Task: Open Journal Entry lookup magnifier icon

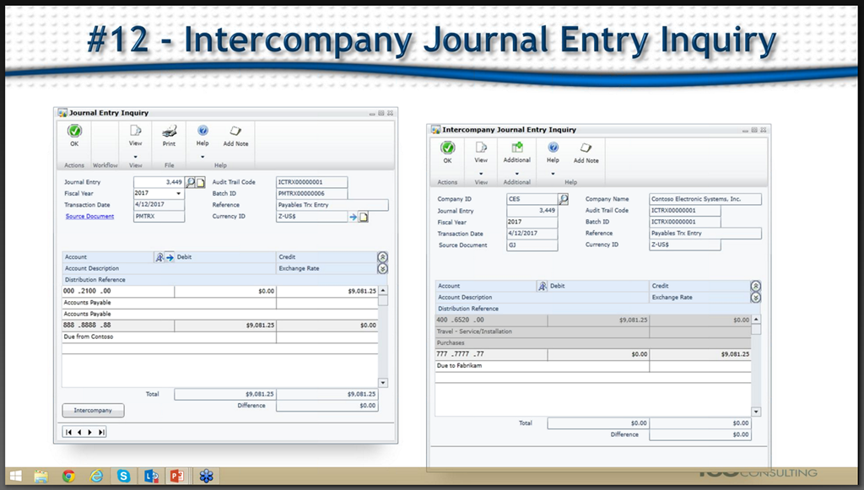Action: coord(191,182)
